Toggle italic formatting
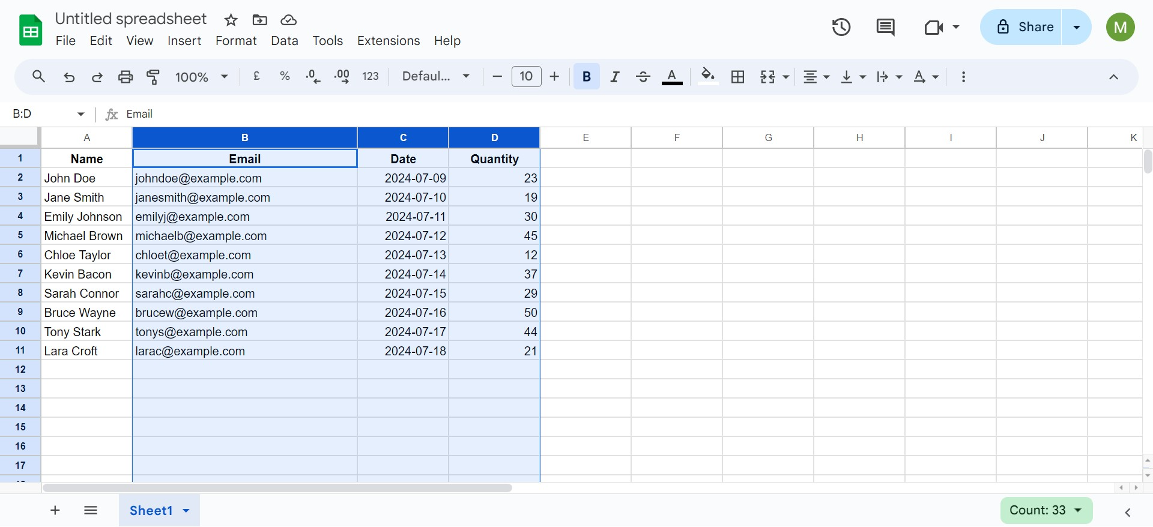Image resolution: width=1153 pixels, height=527 pixels. click(x=615, y=77)
